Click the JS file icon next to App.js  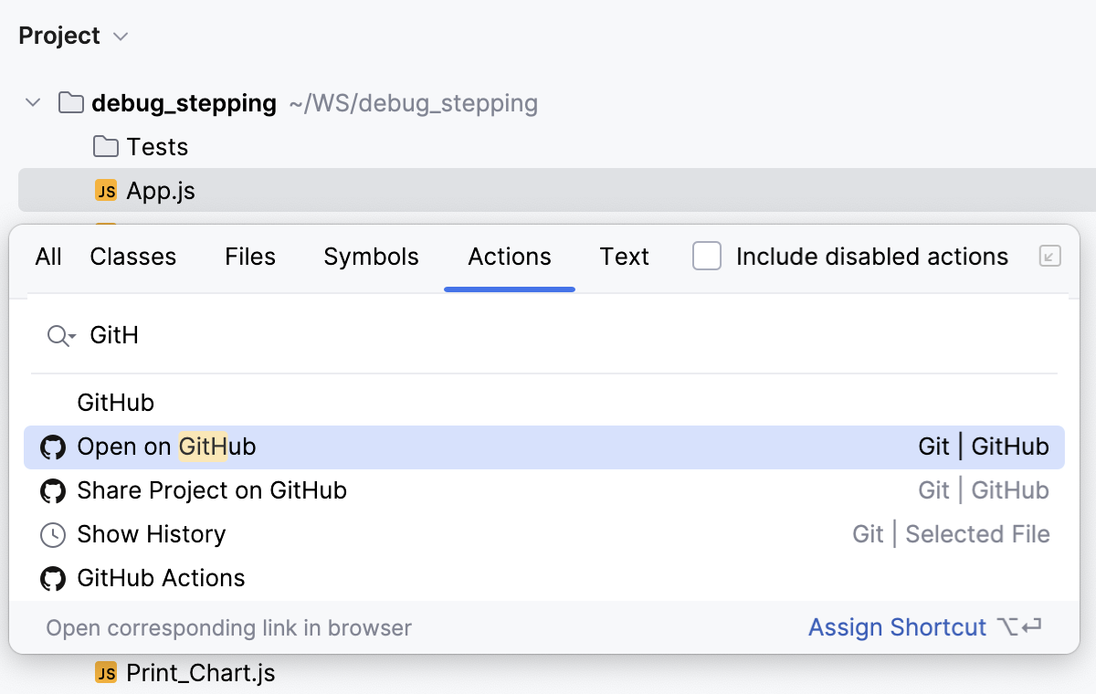click(x=105, y=190)
